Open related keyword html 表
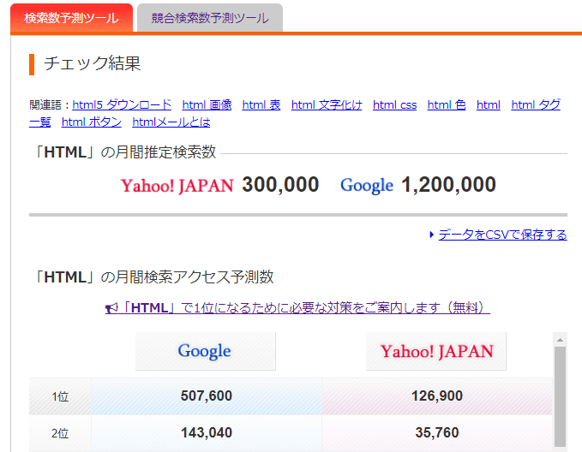582x452 pixels. (261, 105)
